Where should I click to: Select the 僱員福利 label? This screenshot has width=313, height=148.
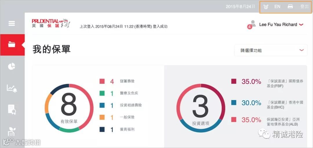click(x=127, y=129)
